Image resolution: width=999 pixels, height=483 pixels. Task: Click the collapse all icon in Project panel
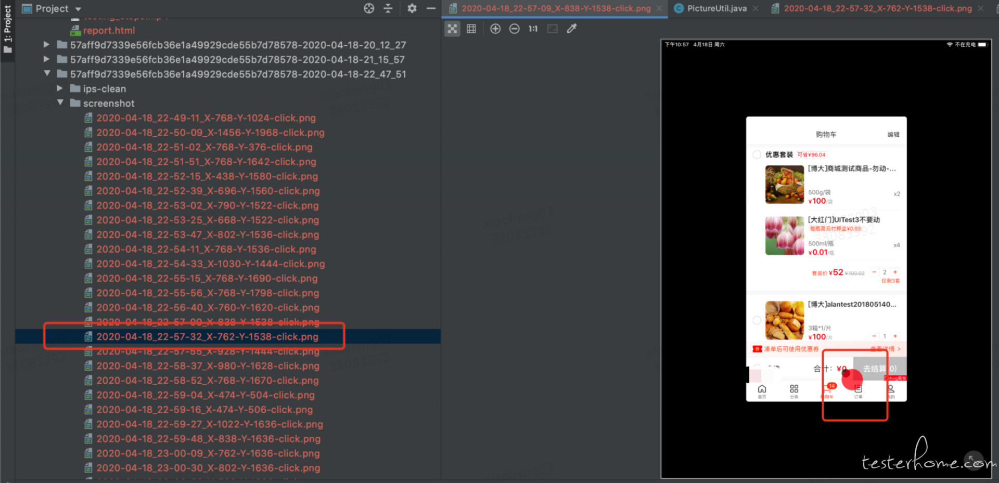coord(388,8)
